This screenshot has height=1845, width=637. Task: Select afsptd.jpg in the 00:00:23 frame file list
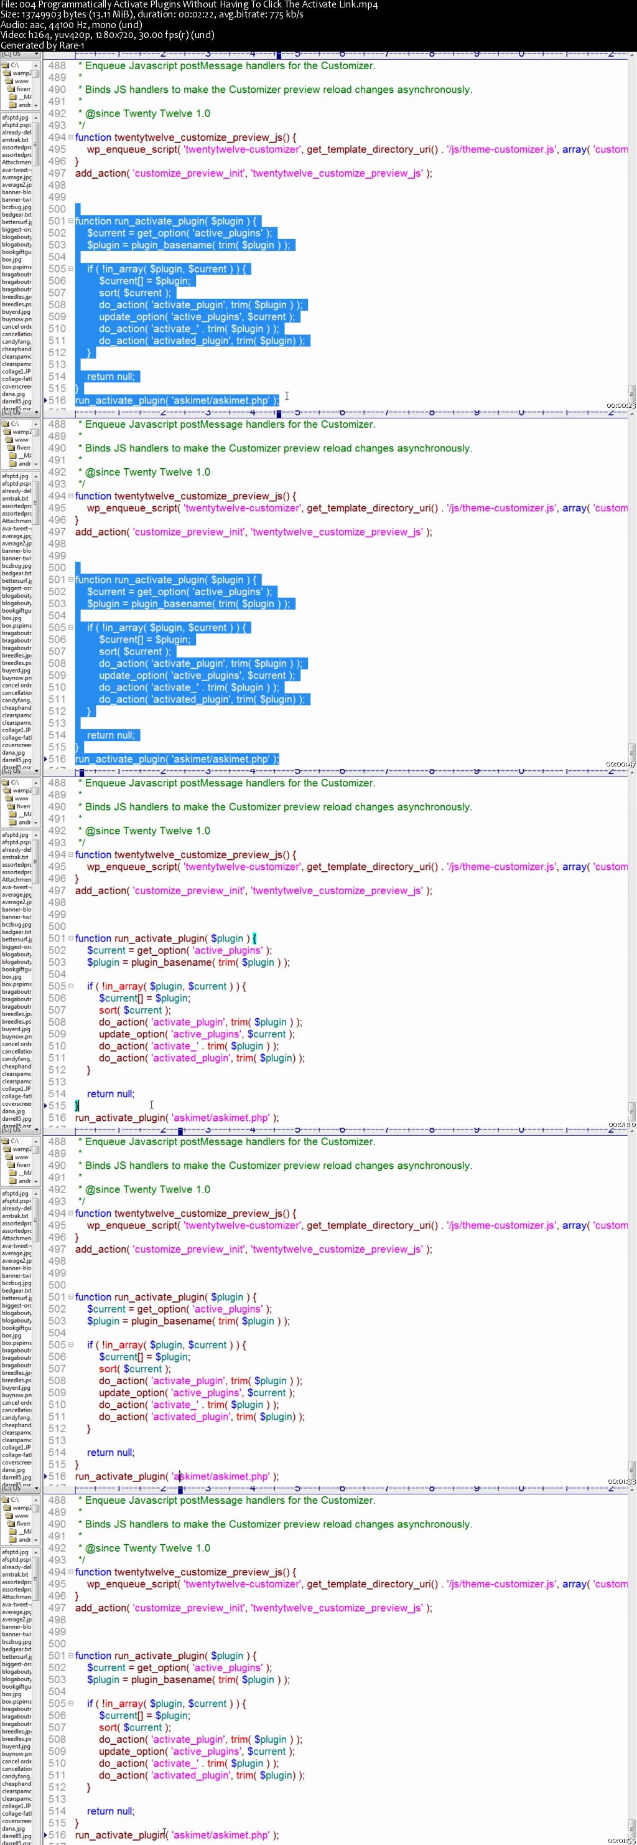point(16,118)
